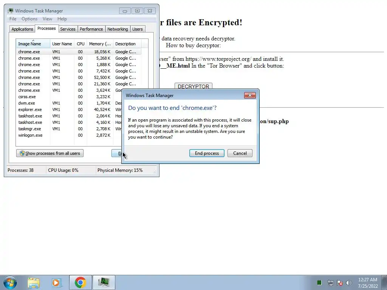Minimize the Task Manager window
387x290 pixels.
125,11
